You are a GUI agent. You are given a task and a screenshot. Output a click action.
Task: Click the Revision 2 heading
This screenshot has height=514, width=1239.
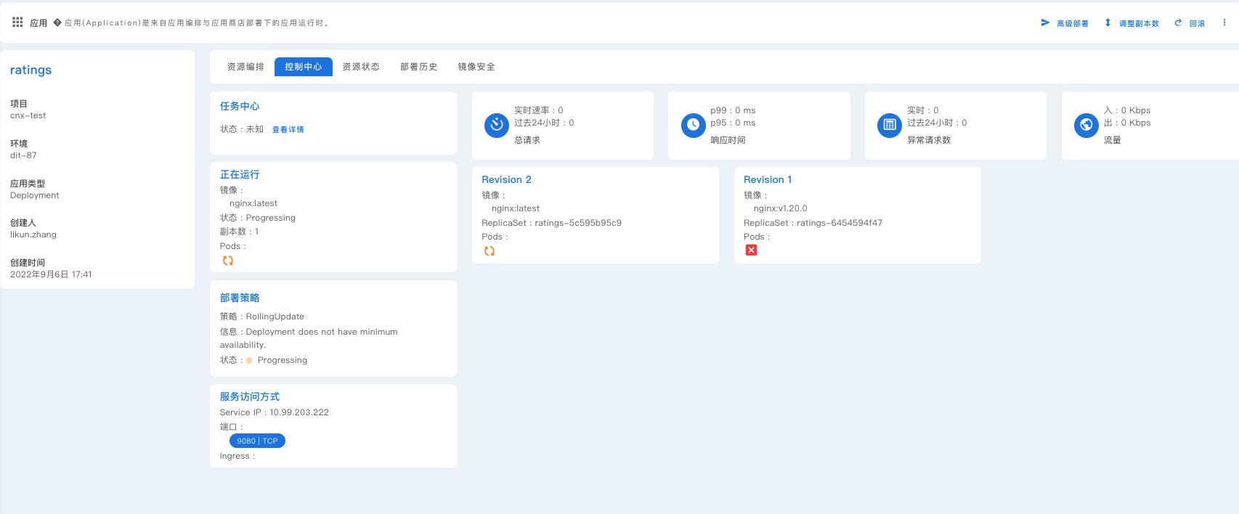506,179
